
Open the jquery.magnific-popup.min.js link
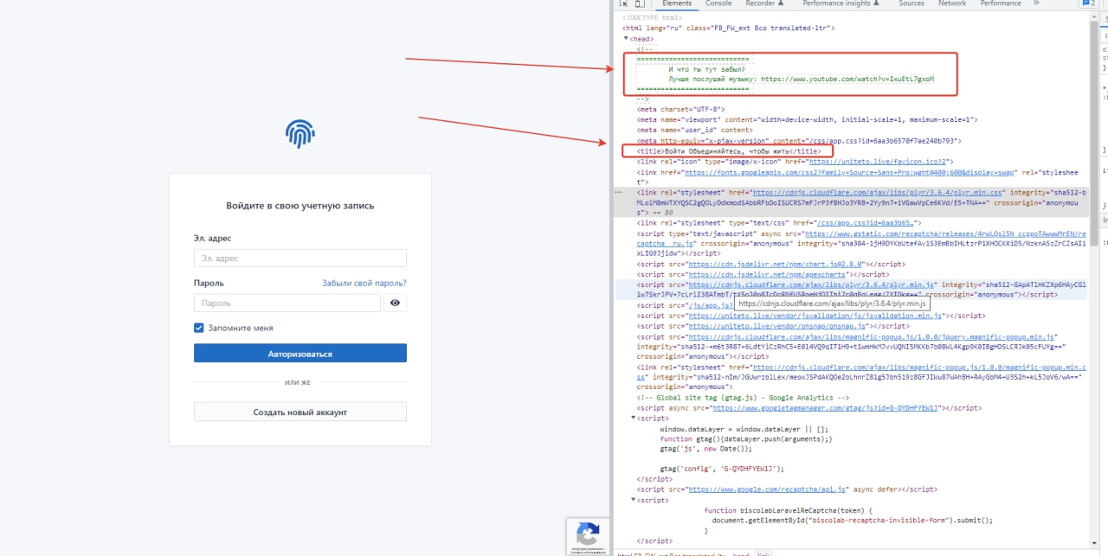872,336
